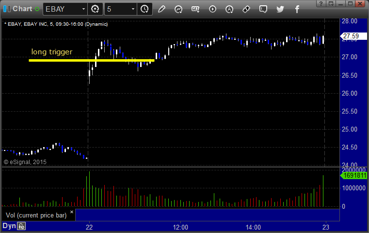Click the link windows arrows icon
369x233 pixels.
(246, 9)
